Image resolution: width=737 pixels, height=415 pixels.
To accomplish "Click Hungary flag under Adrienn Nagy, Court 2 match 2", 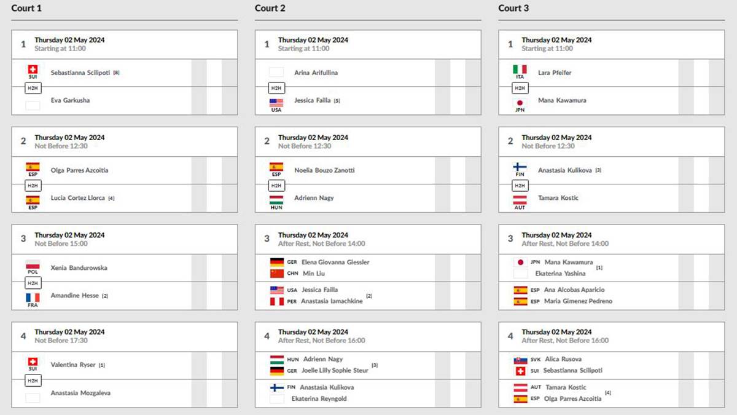I will click(x=276, y=200).
